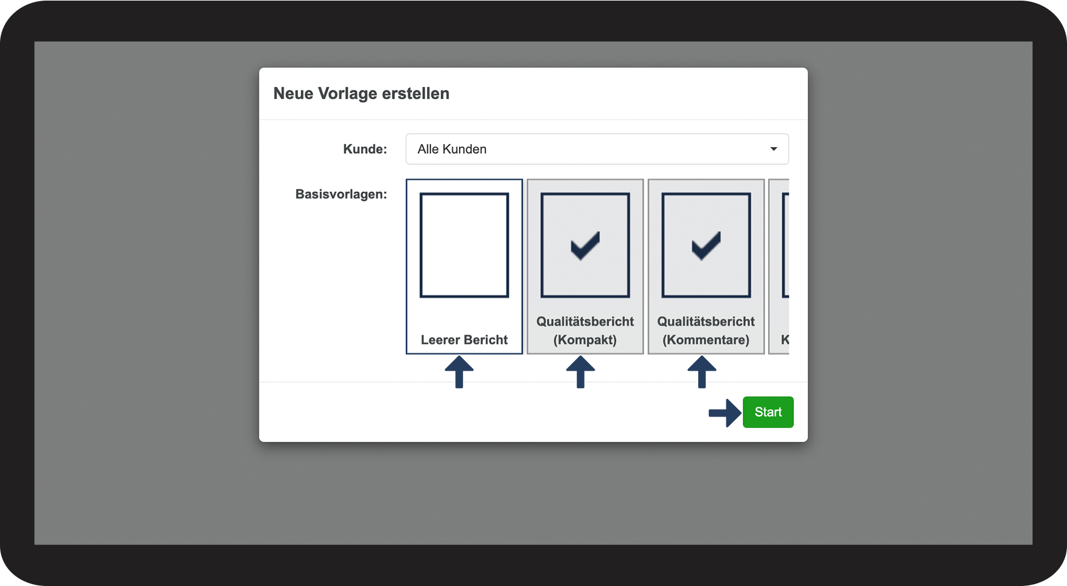This screenshot has height=586, width=1067.
Task: Click the Basisvorlagen label
Action: pos(341,194)
